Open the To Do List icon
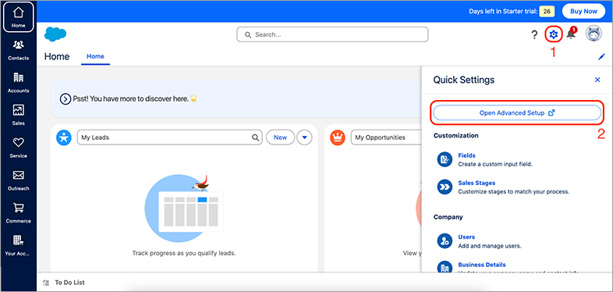This screenshot has height=292, width=613. pyautogui.click(x=46, y=283)
